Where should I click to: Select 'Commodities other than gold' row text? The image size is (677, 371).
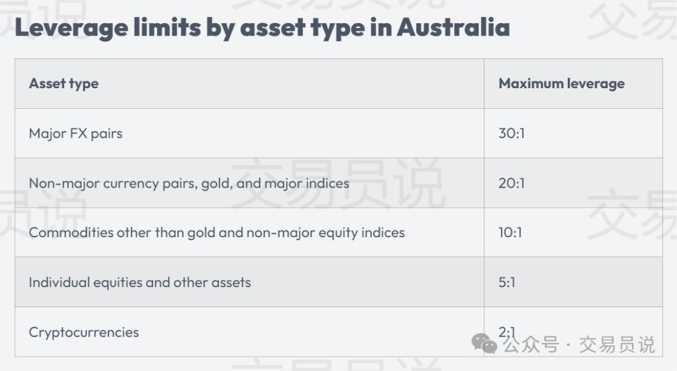point(217,233)
